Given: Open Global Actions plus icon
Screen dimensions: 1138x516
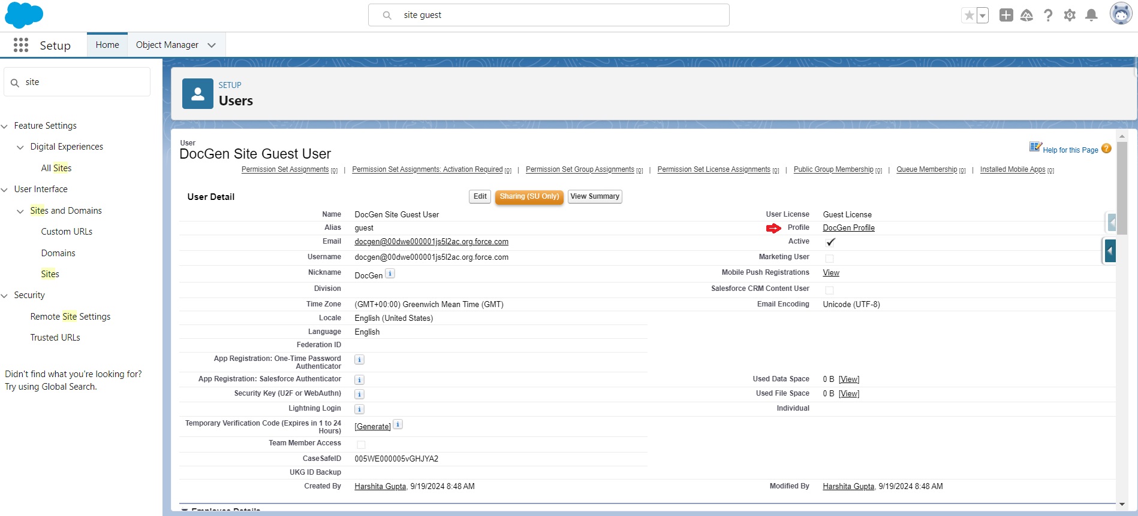Looking at the screenshot, I should tap(1006, 16).
